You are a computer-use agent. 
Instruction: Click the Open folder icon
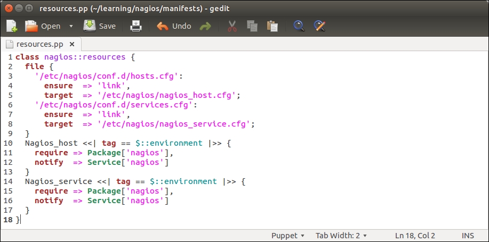pos(32,26)
